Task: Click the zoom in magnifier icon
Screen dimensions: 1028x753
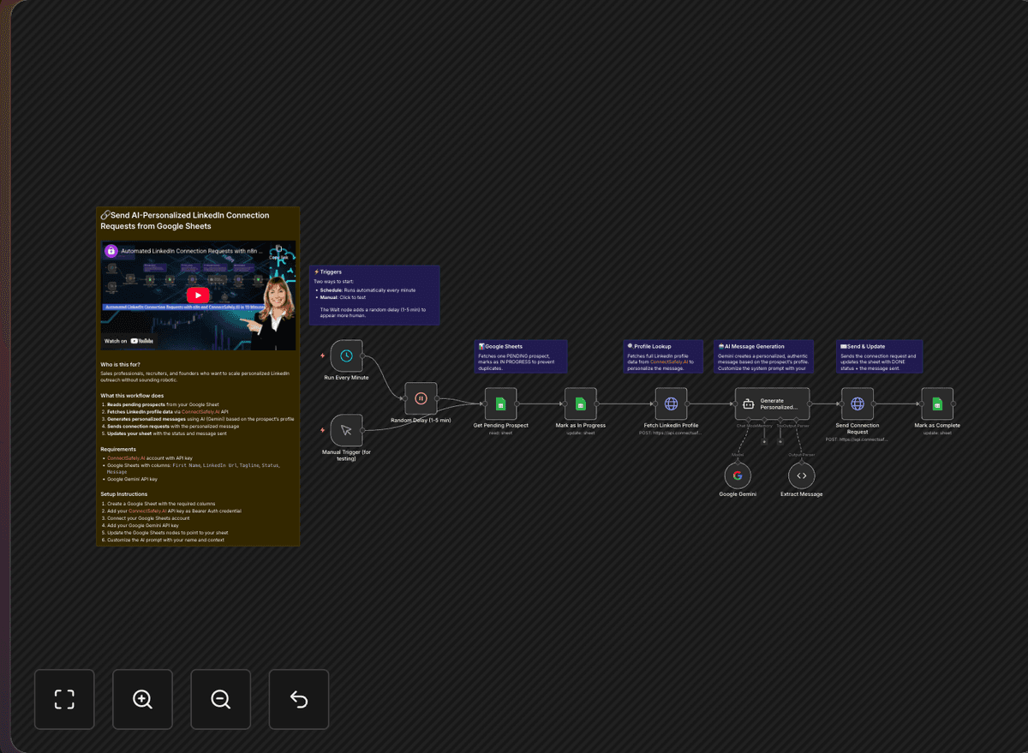Action: coord(142,699)
